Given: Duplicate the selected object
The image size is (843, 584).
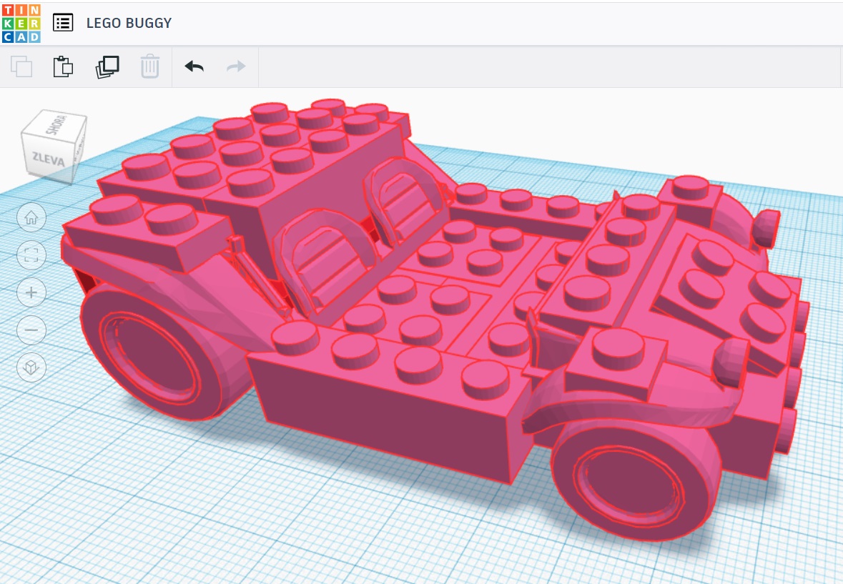Looking at the screenshot, I should [x=107, y=66].
